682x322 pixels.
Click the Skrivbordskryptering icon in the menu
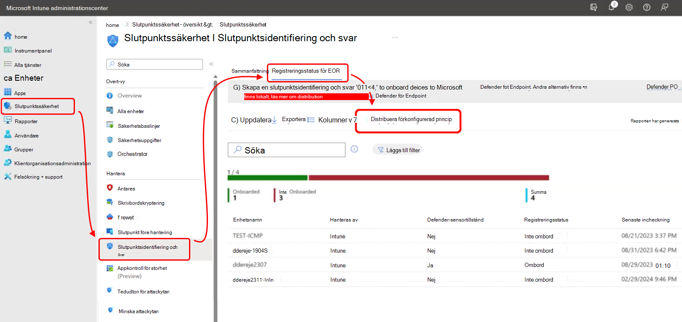tap(110, 202)
